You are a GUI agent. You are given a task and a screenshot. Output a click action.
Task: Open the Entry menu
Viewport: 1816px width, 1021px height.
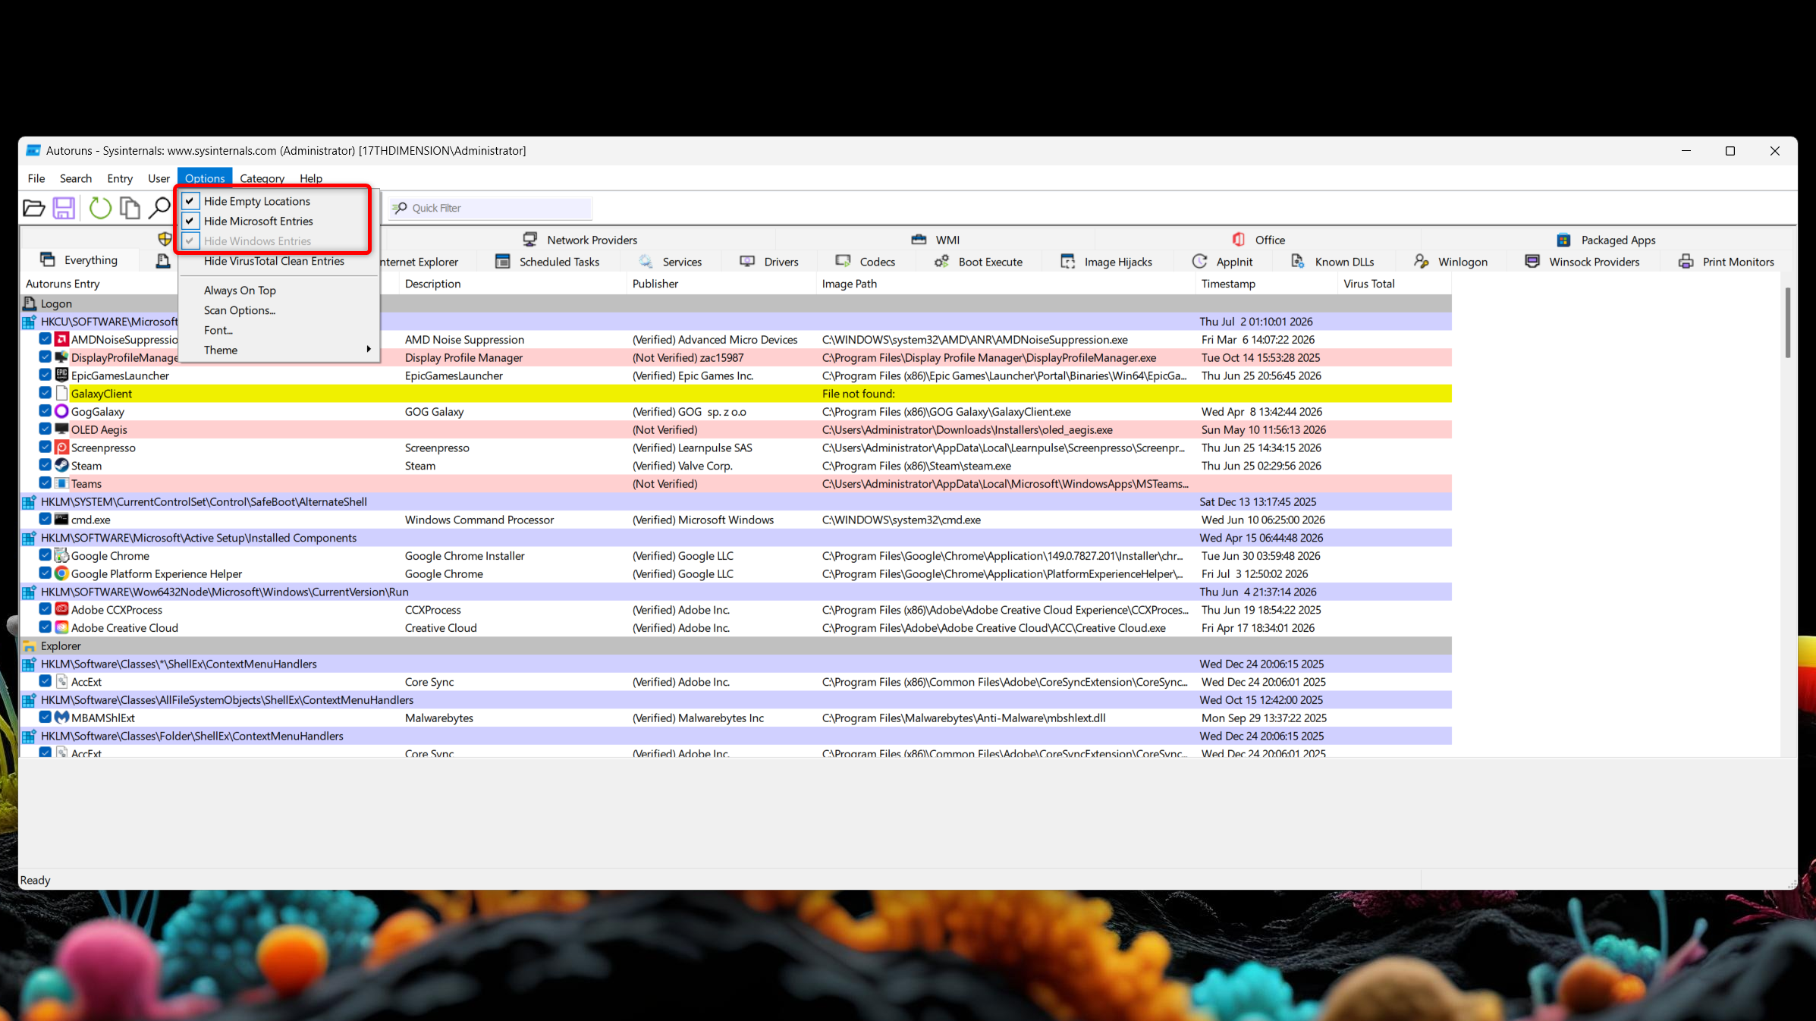[x=120, y=178]
